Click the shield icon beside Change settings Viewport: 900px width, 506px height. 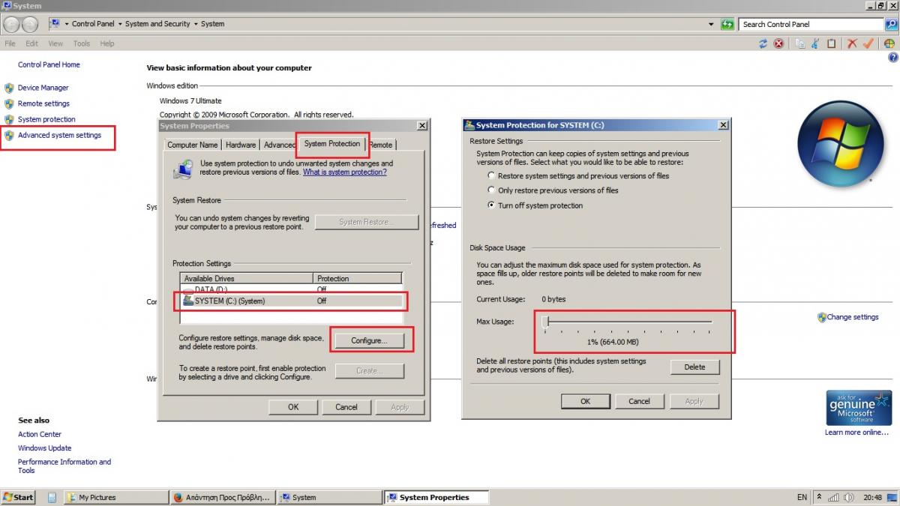pos(822,317)
